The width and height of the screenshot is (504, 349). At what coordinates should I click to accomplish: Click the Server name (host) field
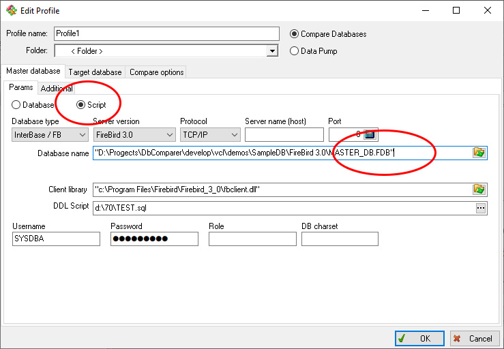click(x=284, y=135)
